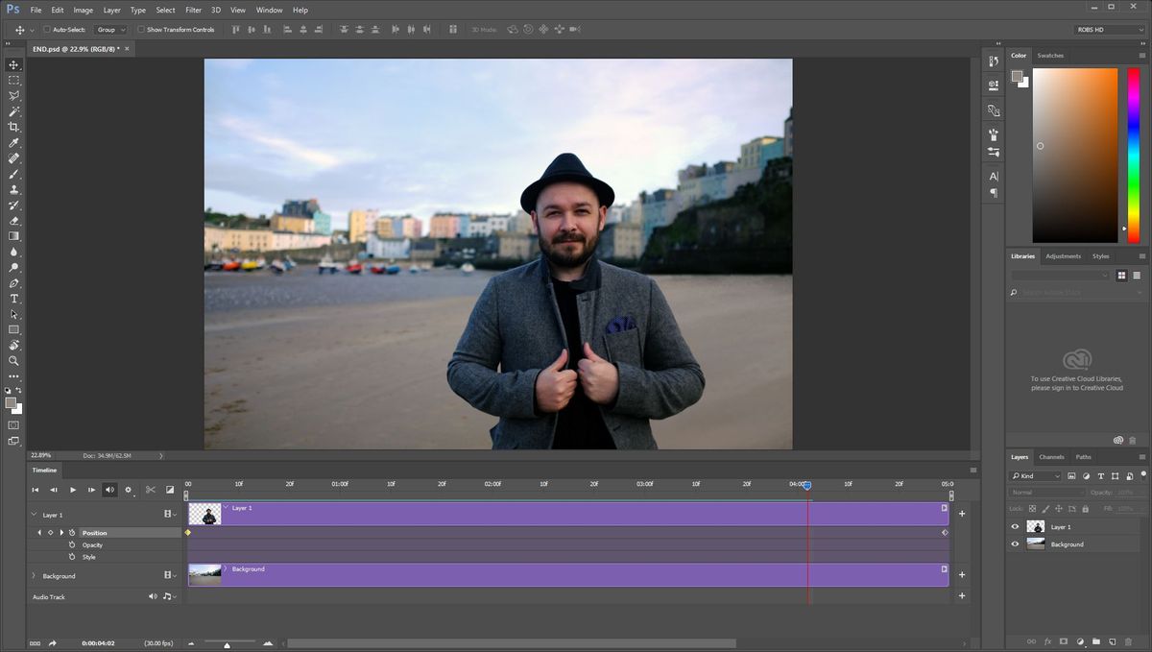The height and width of the screenshot is (652, 1152).
Task: Select the Zoom tool
Action: 13,361
